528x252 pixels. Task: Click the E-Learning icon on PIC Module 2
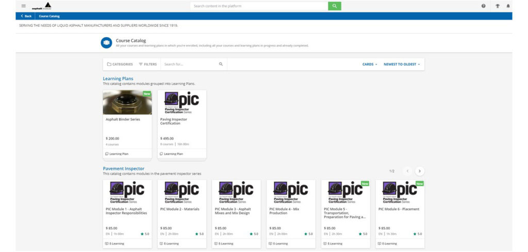point(161,244)
